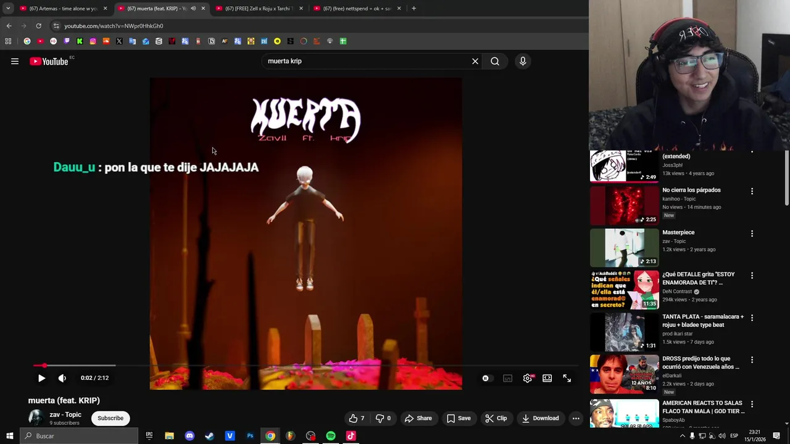The height and width of the screenshot is (444, 790).
Task: Toggle subtitles/closed captions in the player
Action: (x=507, y=378)
